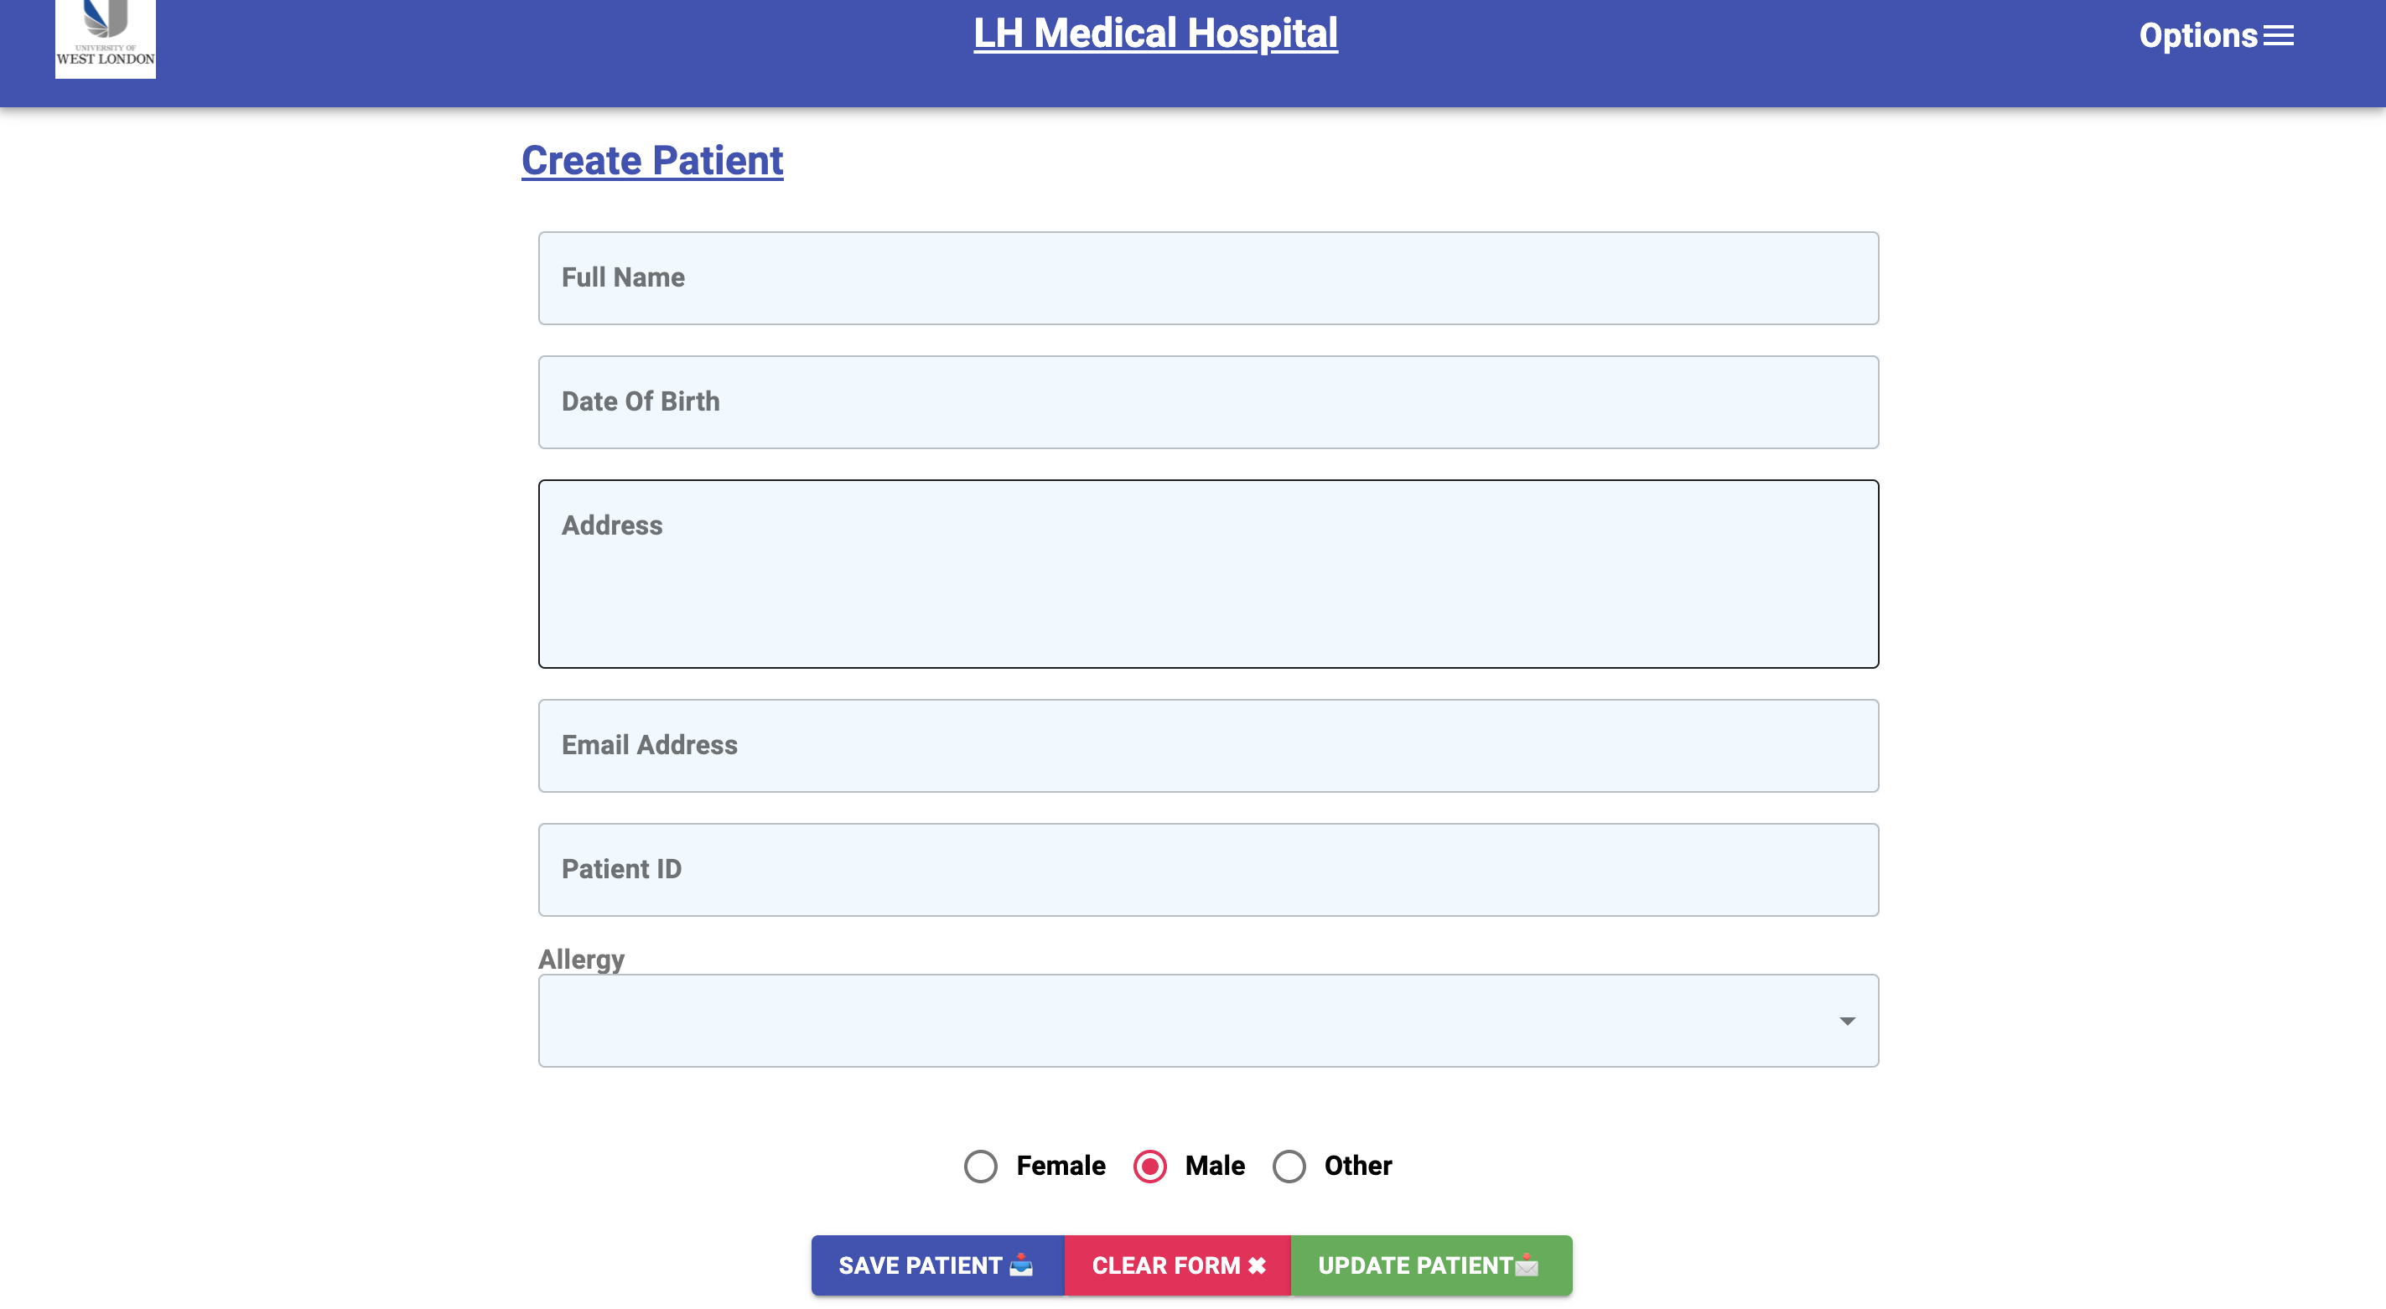The height and width of the screenshot is (1309, 2386).
Task: Click the LH Medical Hospital header link
Action: [x=1154, y=33]
